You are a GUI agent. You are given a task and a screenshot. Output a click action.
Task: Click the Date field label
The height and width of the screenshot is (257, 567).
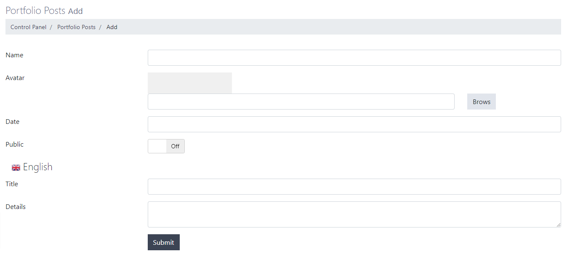coord(13,122)
